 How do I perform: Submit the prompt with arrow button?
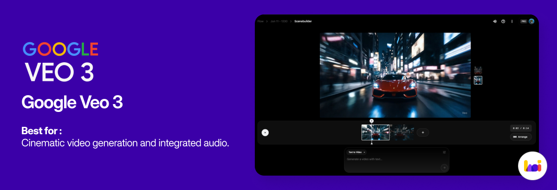(444, 167)
